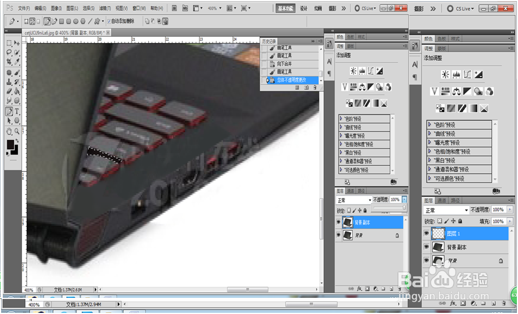Launch Bridge from the application bar
This screenshot has width=518, height=314.
coord(175,8)
